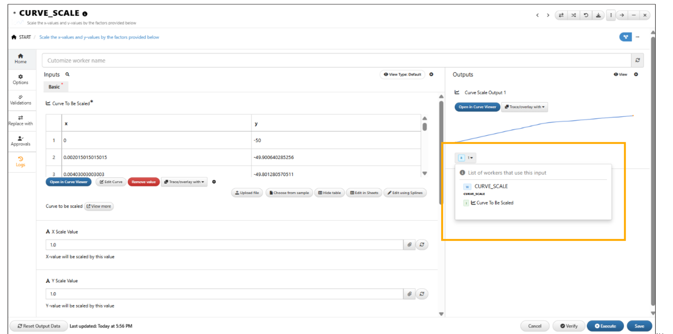The height and width of the screenshot is (334, 673).
Task: Click the undo icon in top toolbar
Action: click(586, 15)
